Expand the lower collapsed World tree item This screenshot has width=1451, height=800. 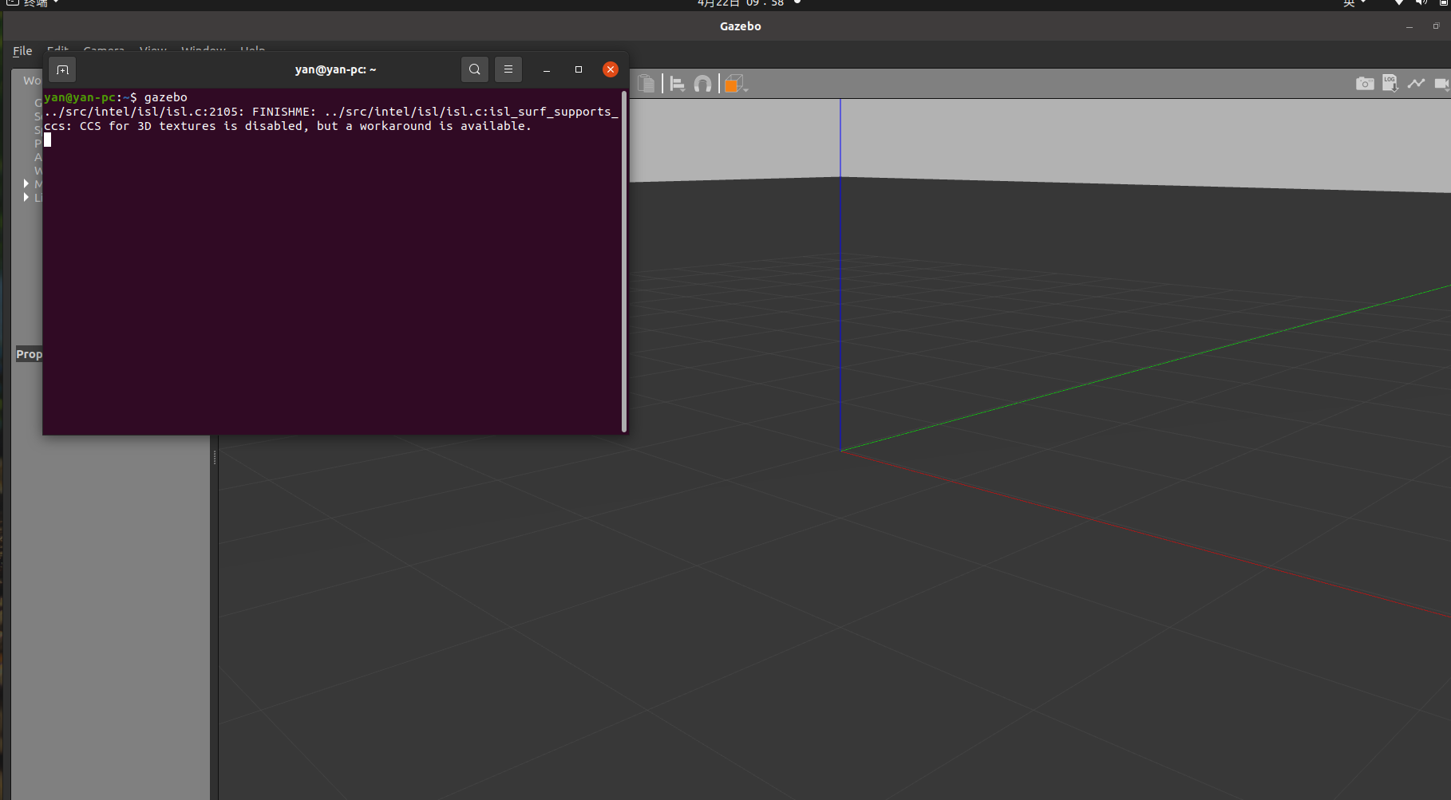[26, 197]
